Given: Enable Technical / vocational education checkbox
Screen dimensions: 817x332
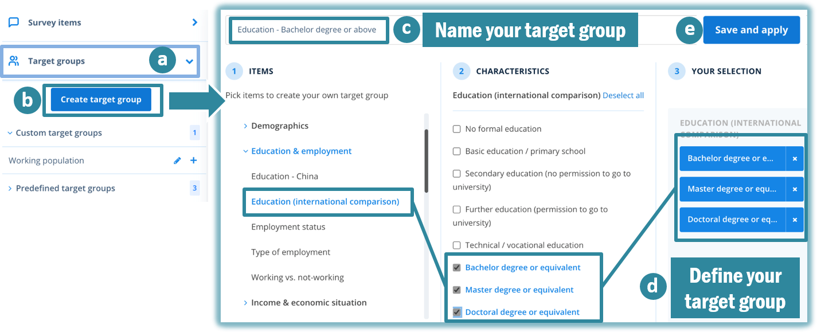Looking at the screenshot, I should click(x=457, y=245).
